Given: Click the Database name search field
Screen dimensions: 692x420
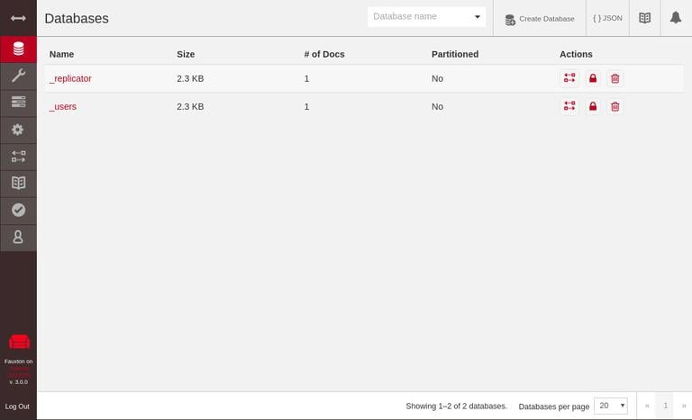Looking at the screenshot, I should [418, 17].
